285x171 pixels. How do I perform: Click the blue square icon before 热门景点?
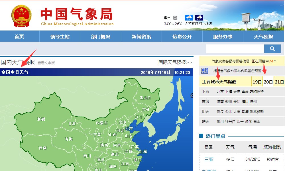201,136
